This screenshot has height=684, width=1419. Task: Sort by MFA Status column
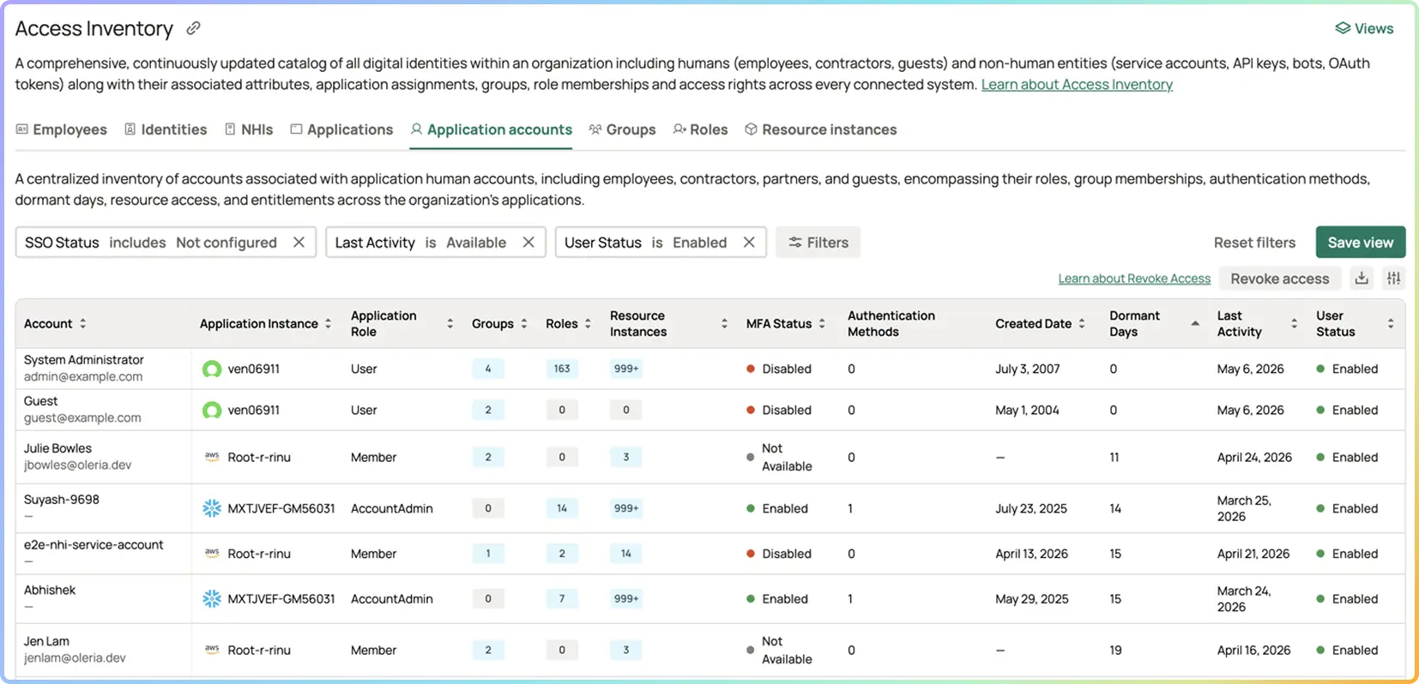pos(822,323)
